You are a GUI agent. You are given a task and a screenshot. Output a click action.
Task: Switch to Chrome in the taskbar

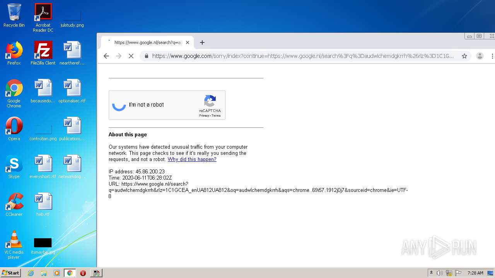tap(70, 273)
